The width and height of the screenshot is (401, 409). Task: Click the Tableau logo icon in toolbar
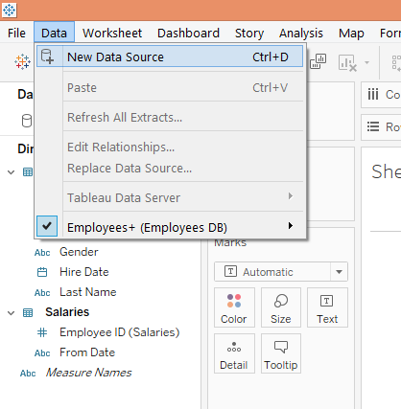pyautogui.click(x=22, y=61)
